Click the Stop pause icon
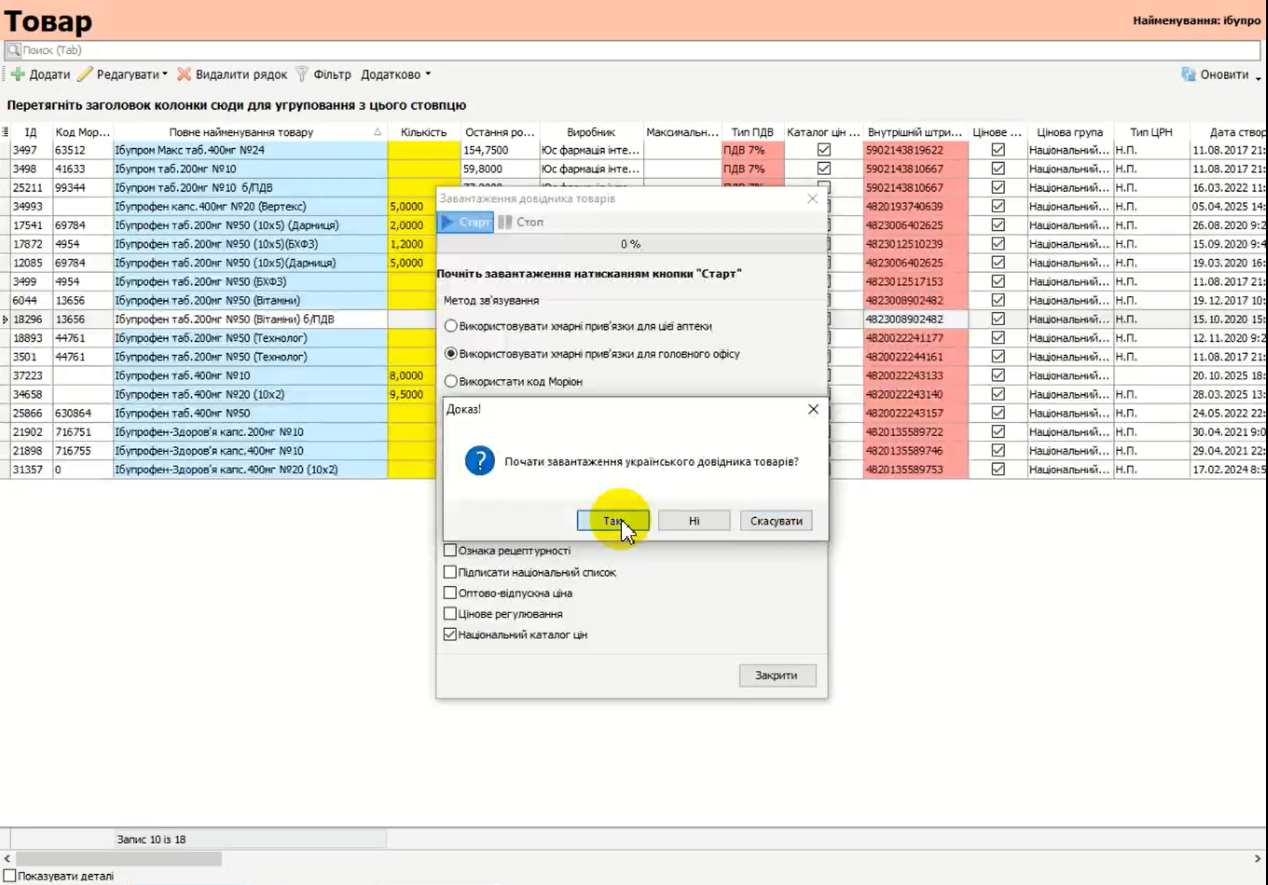Viewport: 1268px width, 885px height. (x=505, y=222)
